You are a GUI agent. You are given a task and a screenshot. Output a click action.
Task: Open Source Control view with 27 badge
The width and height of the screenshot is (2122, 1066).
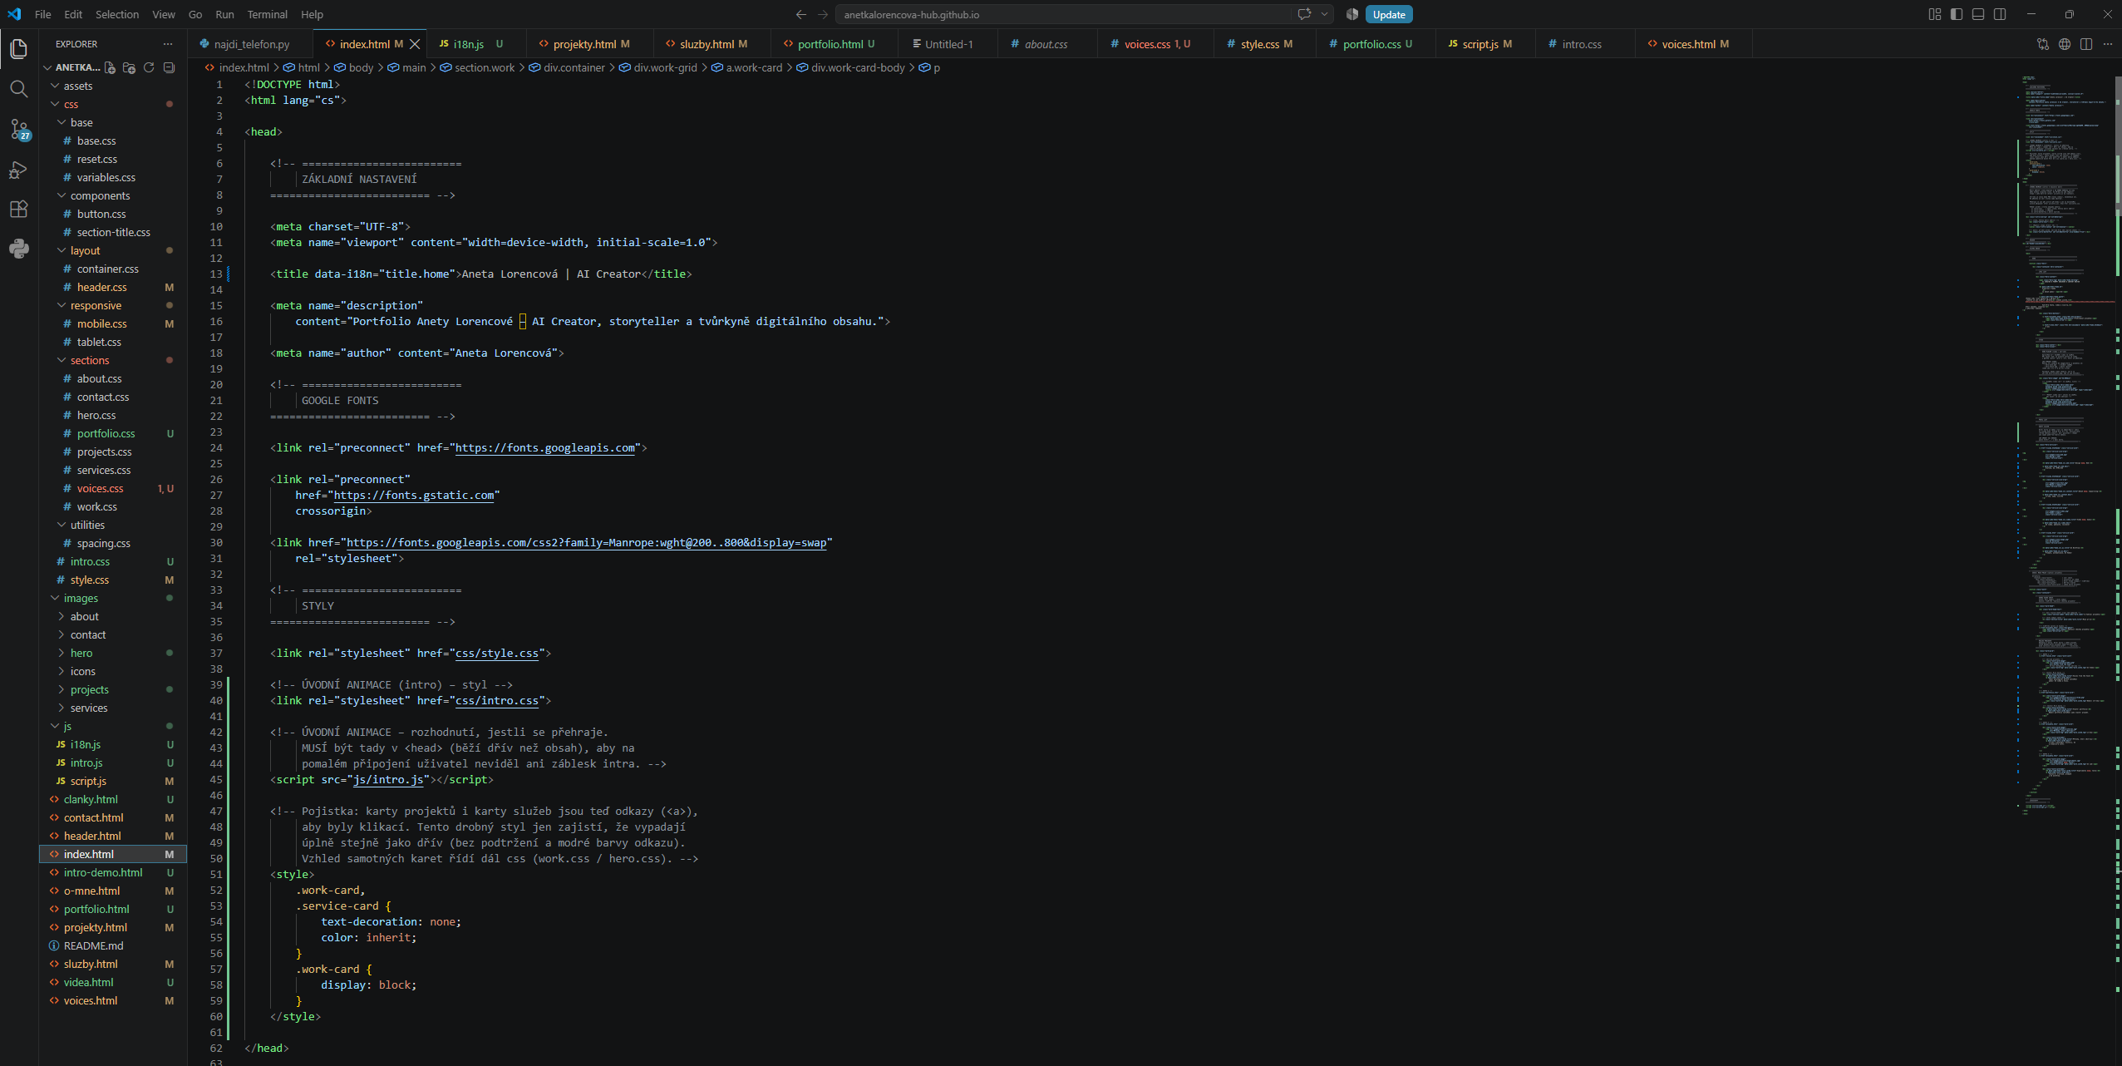click(x=18, y=129)
